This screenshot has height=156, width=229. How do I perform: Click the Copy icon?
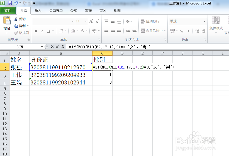[x=16, y=26]
